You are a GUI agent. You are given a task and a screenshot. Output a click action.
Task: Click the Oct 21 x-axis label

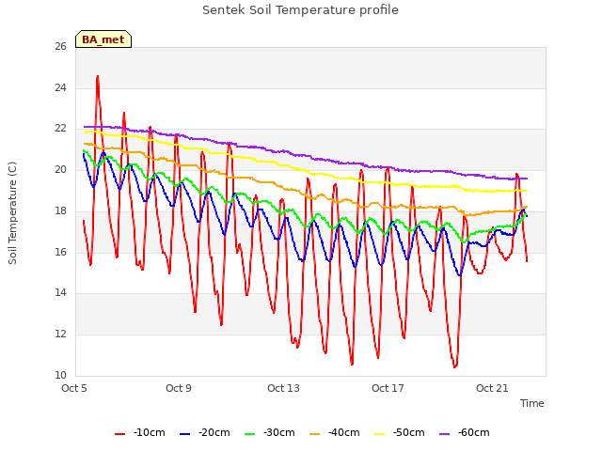pos(492,388)
